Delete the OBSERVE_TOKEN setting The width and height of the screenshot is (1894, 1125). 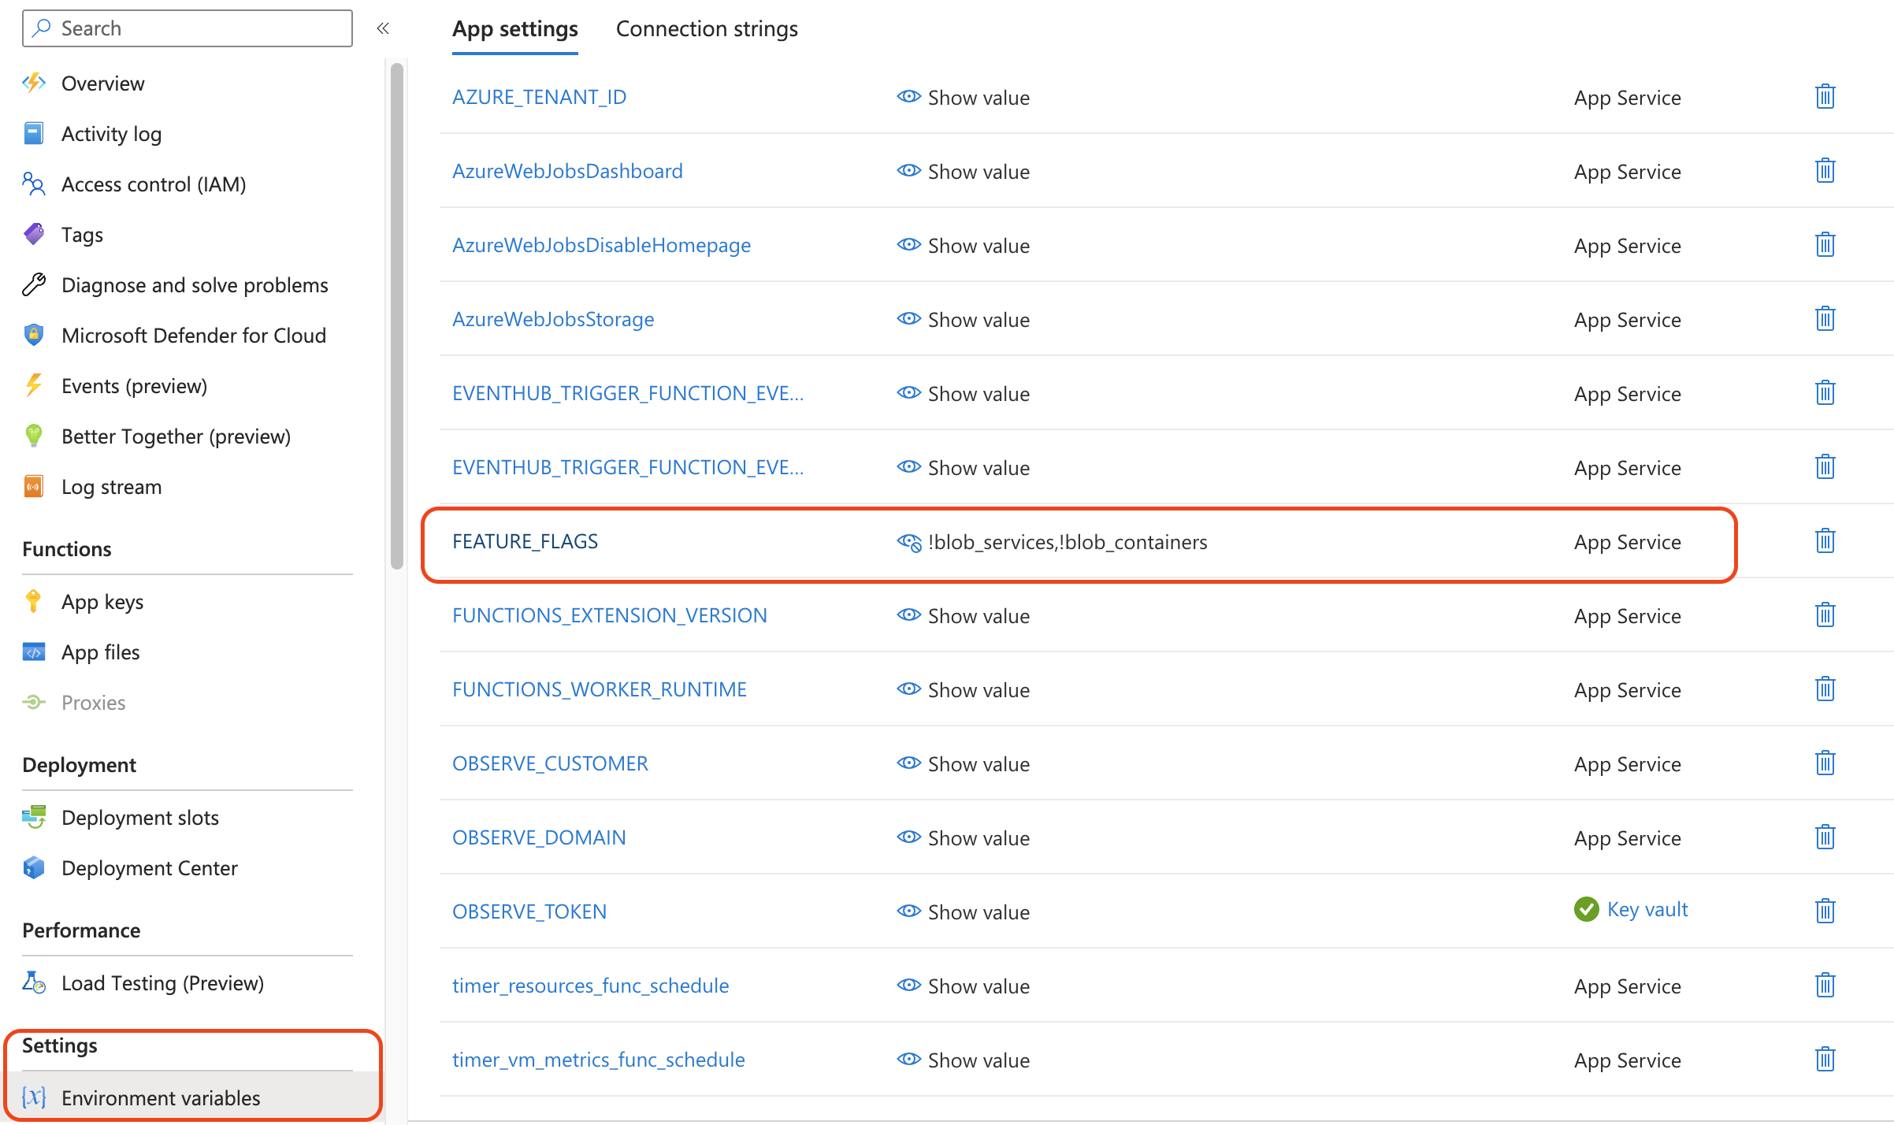pos(1825,912)
